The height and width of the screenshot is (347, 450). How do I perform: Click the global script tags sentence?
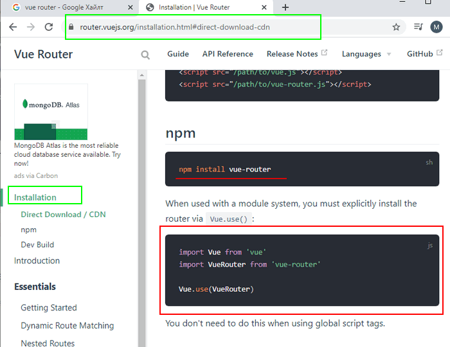[x=275, y=323]
